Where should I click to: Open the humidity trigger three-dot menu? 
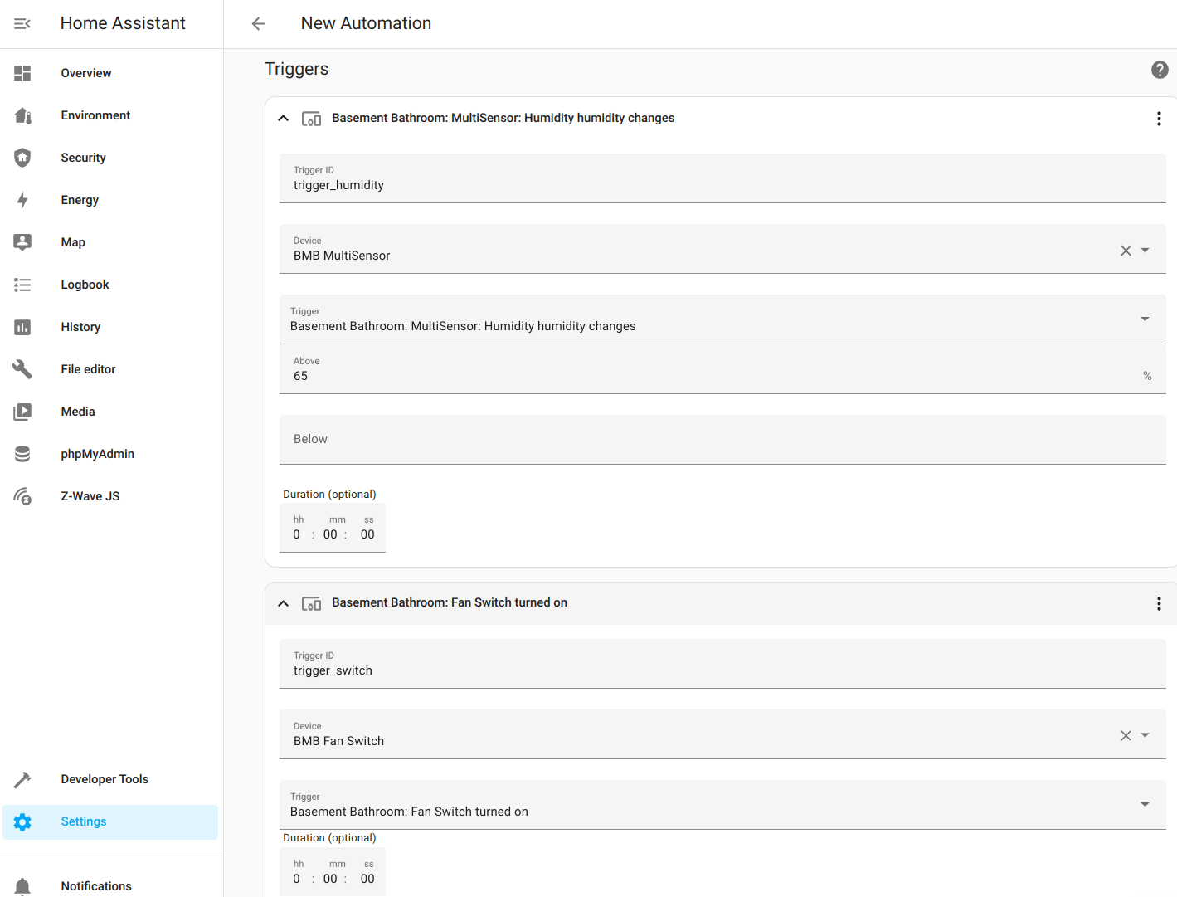(x=1159, y=119)
